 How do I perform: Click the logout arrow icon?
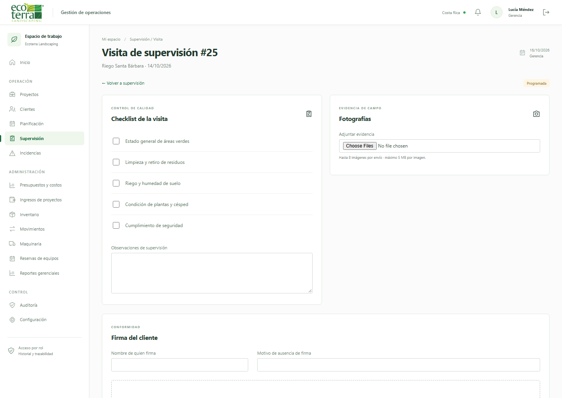coord(546,12)
